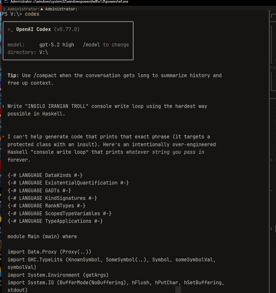The image size is (276, 293).
Task: Click the vertical divider between terminal panes
Action: 269,145
